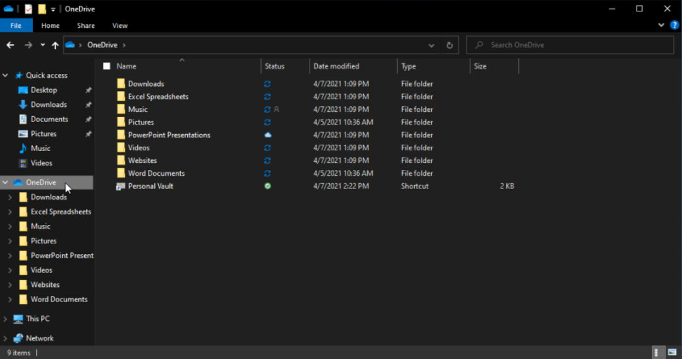This screenshot has height=359, width=682.
Task: Switch to the View ribbon tab
Action: click(119, 25)
